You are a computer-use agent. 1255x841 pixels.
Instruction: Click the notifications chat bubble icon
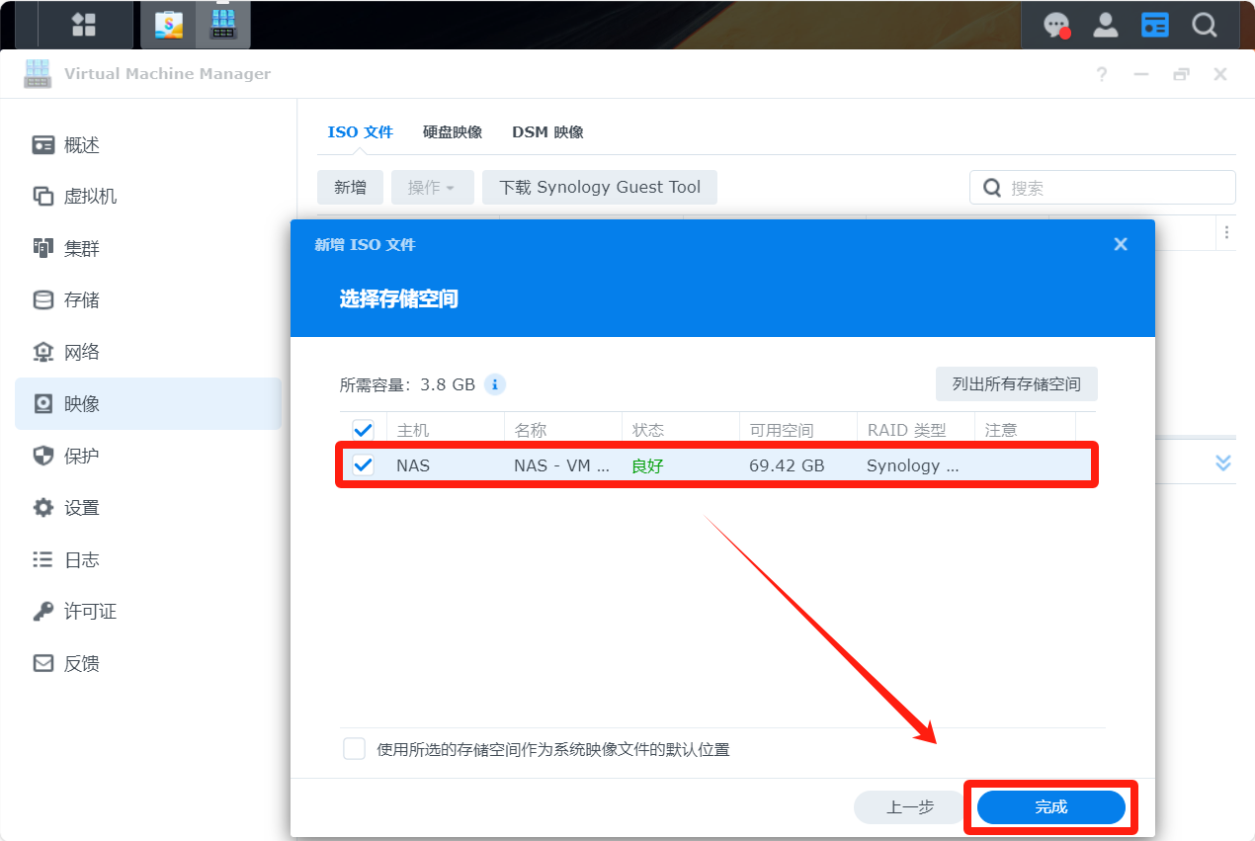(x=1056, y=25)
